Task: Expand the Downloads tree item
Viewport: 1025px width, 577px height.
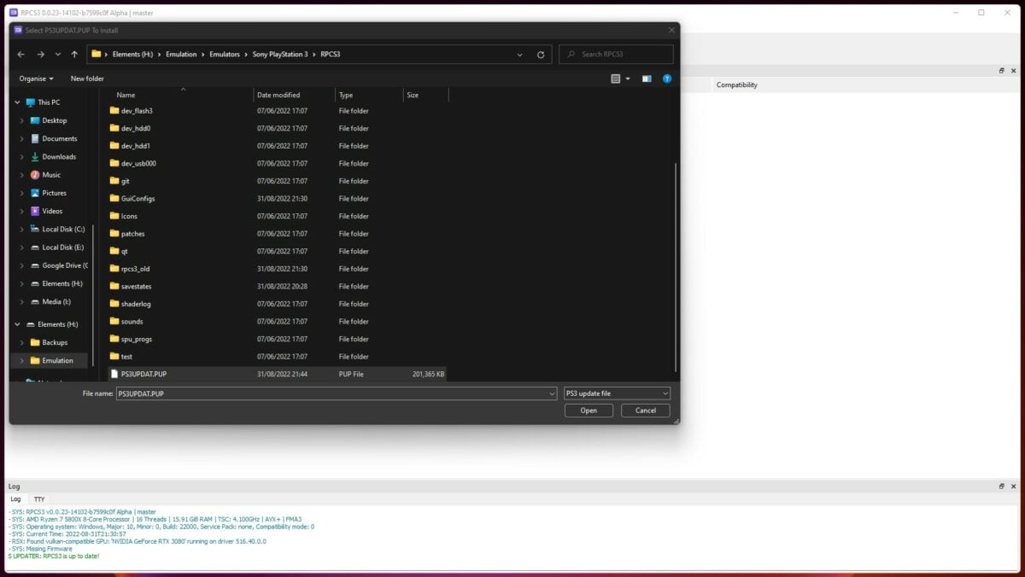Action: tap(22, 157)
